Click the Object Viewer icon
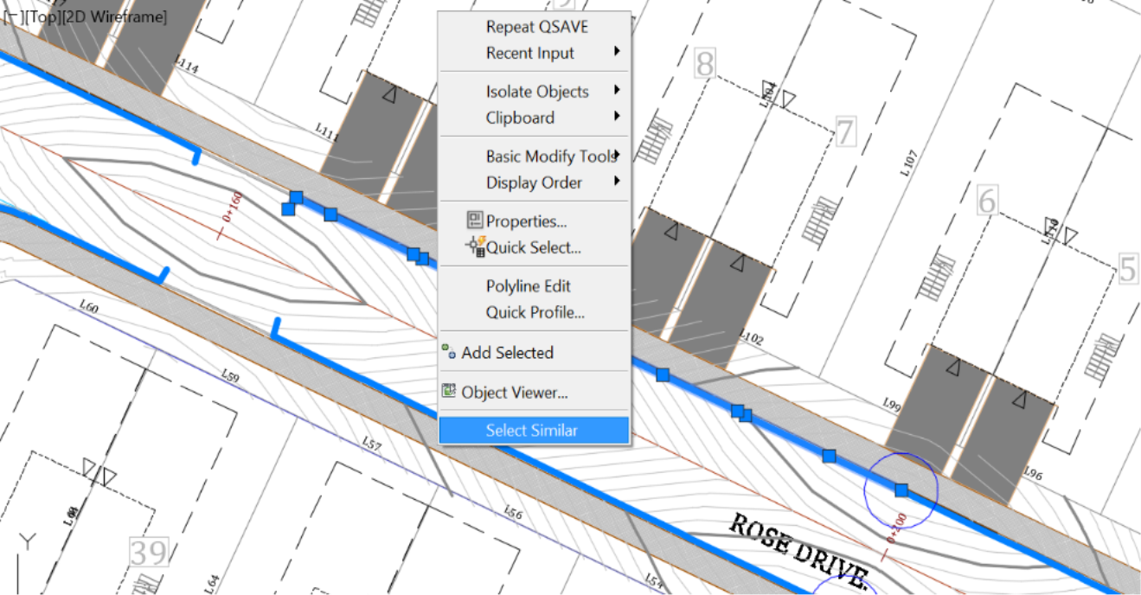 [449, 391]
